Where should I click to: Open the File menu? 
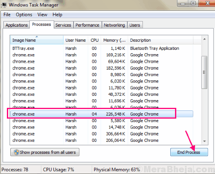coord(7,15)
